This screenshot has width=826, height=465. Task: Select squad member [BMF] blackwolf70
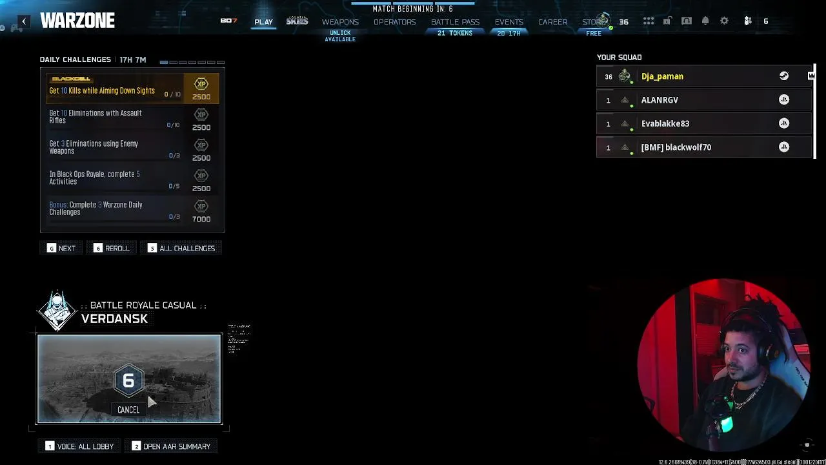[x=703, y=147]
